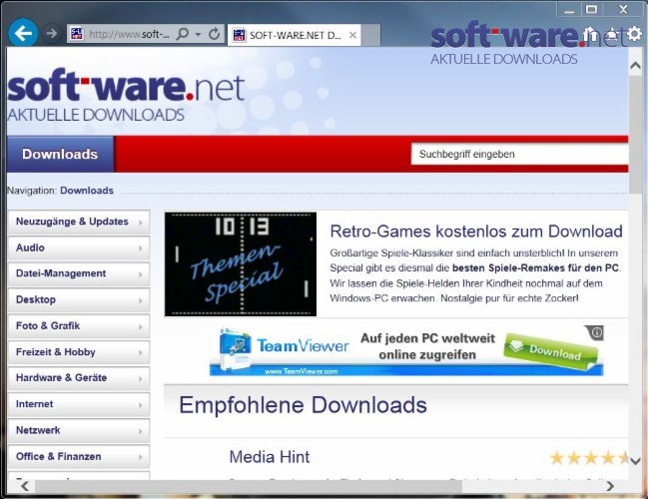
Task: Open Office & Finanzen category
Action: (x=79, y=456)
